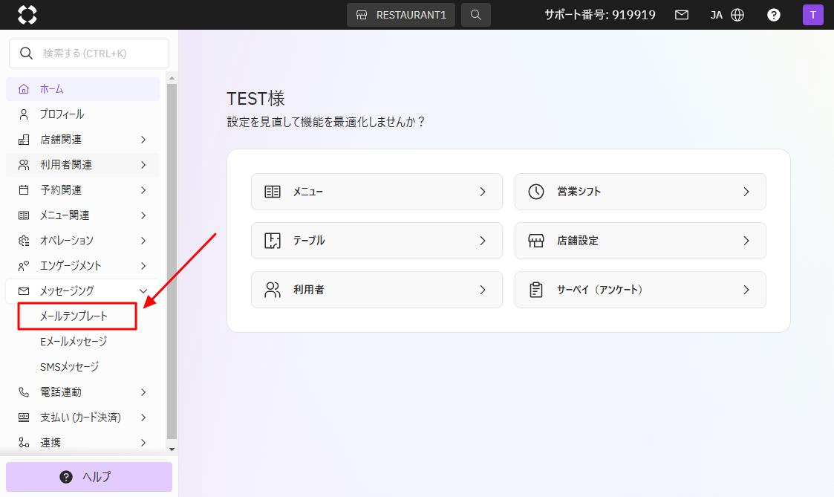Screen dimensions: 834x497
Task: Open the メニュー card in main panel
Action: [x=377, y=192]
